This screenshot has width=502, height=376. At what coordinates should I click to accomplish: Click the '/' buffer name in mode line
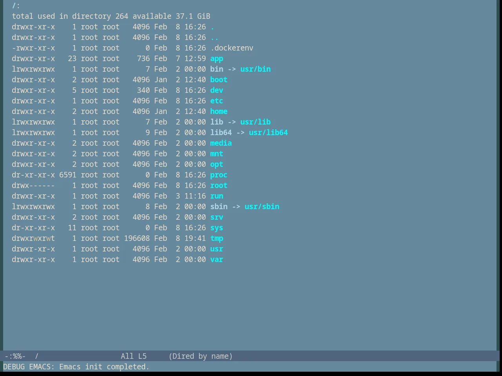[36, 356]
